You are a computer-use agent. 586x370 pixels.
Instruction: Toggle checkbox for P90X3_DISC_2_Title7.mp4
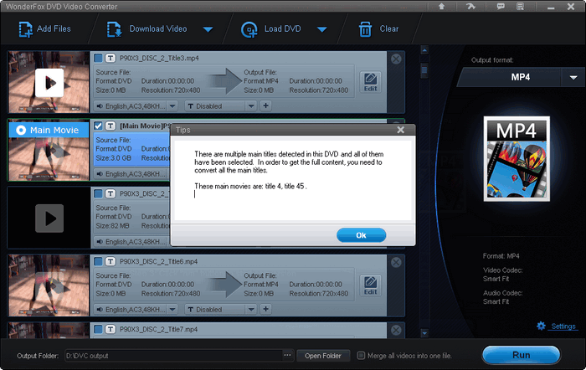tap(98, 329)
